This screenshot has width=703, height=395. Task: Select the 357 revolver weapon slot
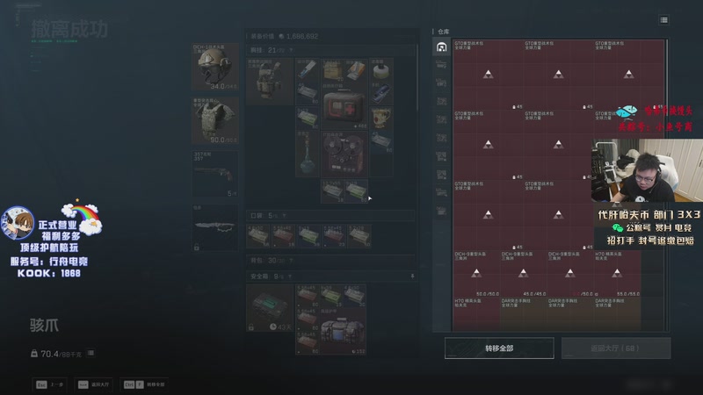(215, 174)
